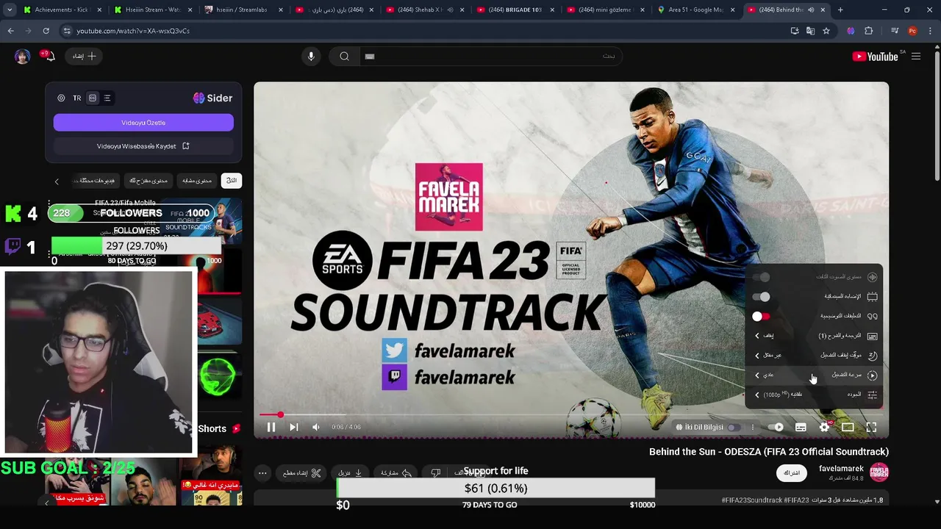Open the player settings gear icon

(824, 427)
